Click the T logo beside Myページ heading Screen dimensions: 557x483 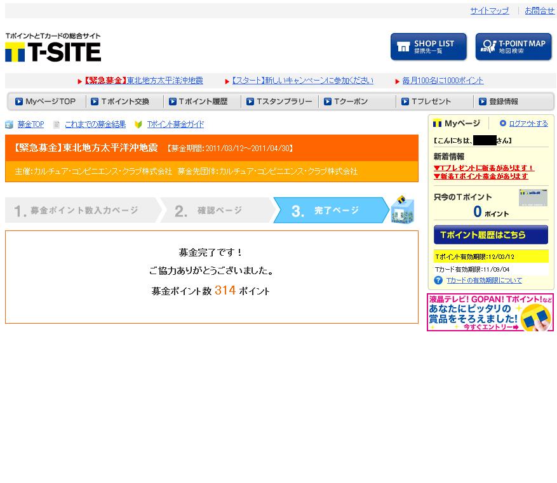pos(438,124)
